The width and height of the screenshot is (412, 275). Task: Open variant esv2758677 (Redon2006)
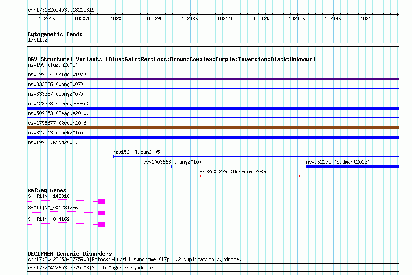tap(58, 123)
